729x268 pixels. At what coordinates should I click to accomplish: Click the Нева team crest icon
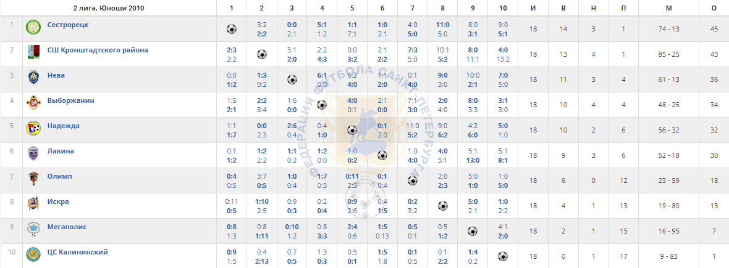click(x=33, y=78)
